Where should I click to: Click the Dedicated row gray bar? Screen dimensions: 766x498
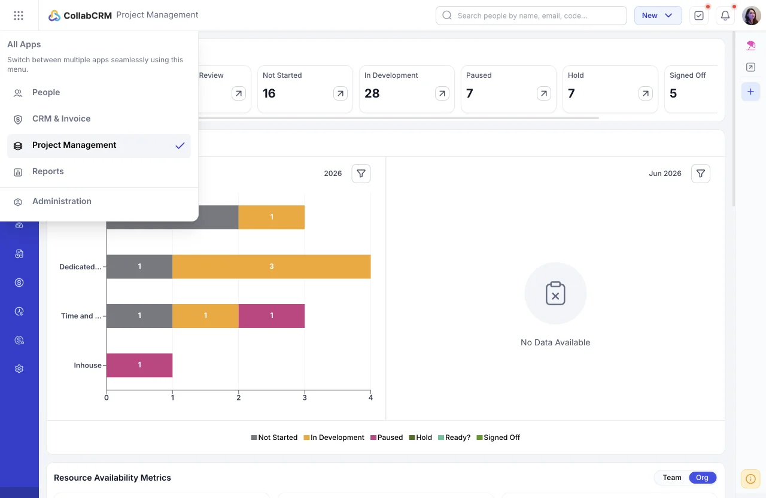pos(139,266)
